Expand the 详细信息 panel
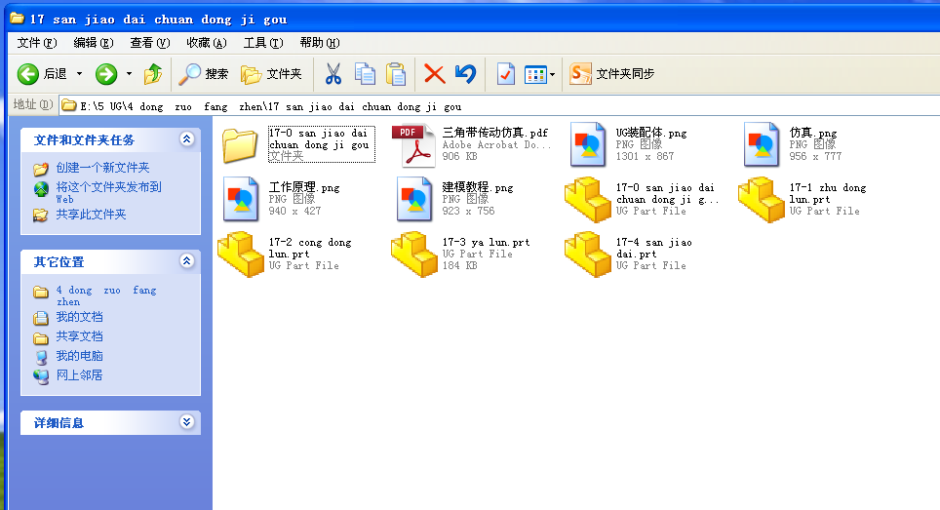 point(187,422)
